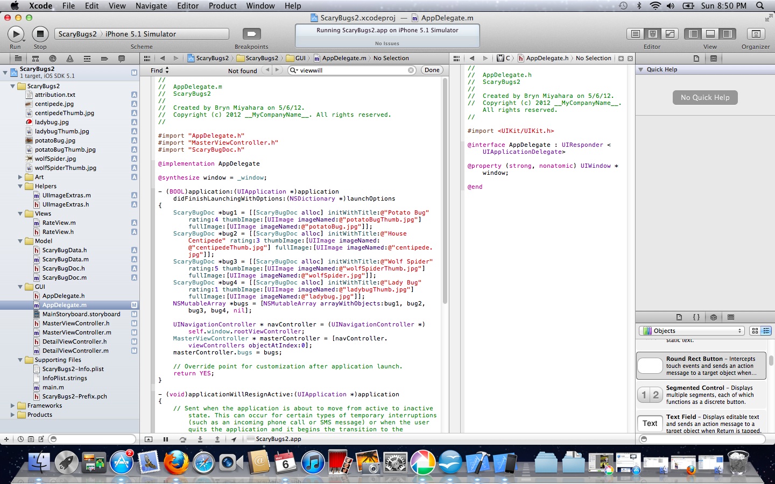Collapse the Helpers folder
The height and width of the screenshot is (484, 775).
tap(20, 186)
